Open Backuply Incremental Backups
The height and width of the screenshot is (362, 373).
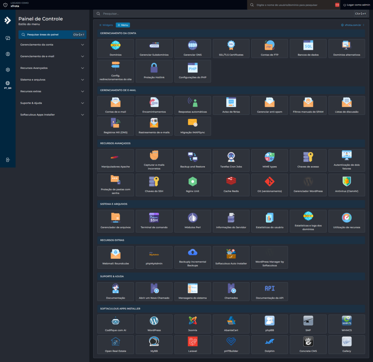pos(192,257)
